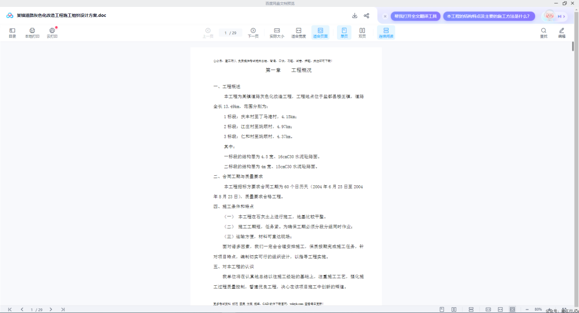Click the share icon next to download
579x313 pixels.
[x=367, y=16]
